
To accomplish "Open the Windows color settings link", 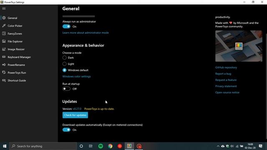I will [76, 76].
